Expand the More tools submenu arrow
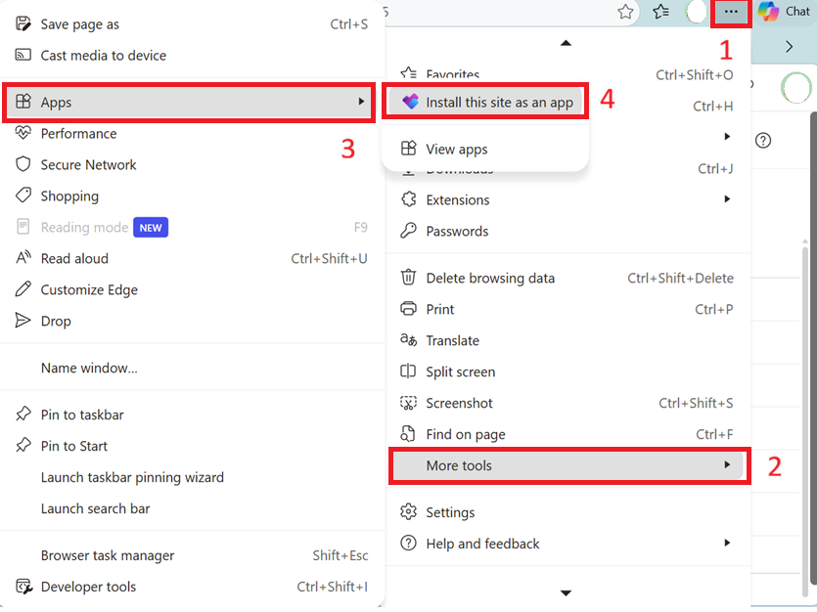The width and height of the screenshot is (817, 612). pos(727,464)
